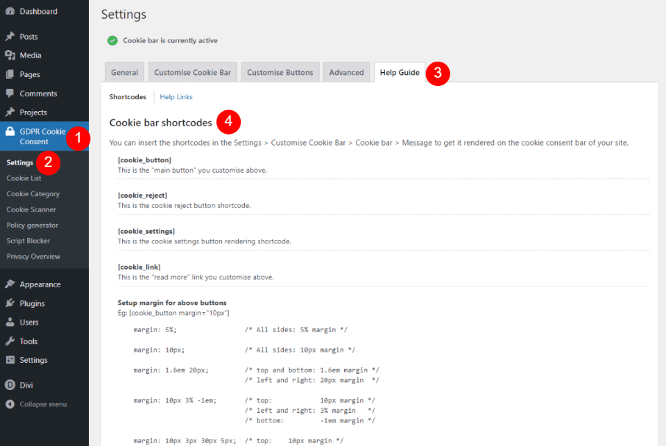This screenshot has width=666, height=446.
Task: Click the Posts pushpin icon
Action: click(10, 37)
